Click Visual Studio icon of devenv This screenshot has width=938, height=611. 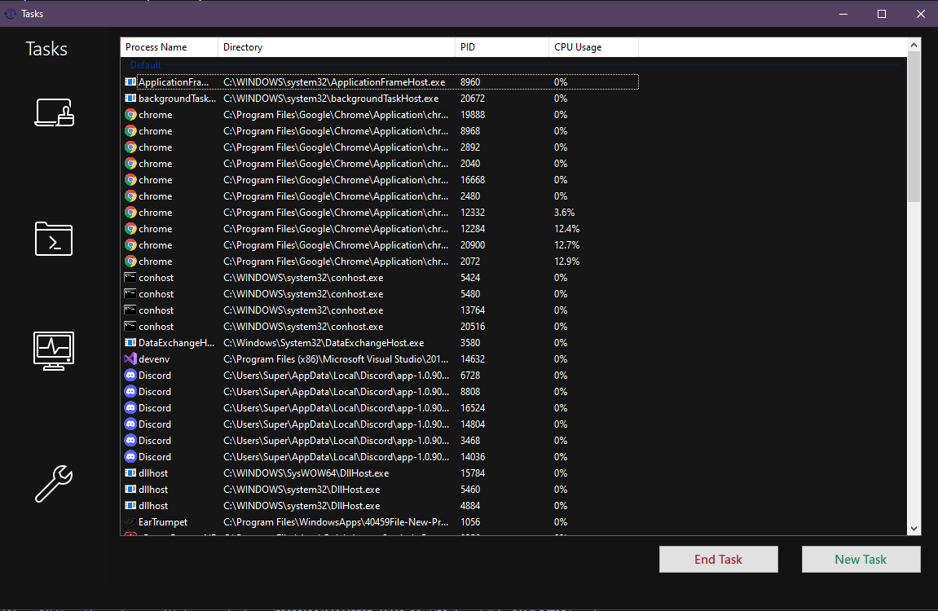(130, 359)
